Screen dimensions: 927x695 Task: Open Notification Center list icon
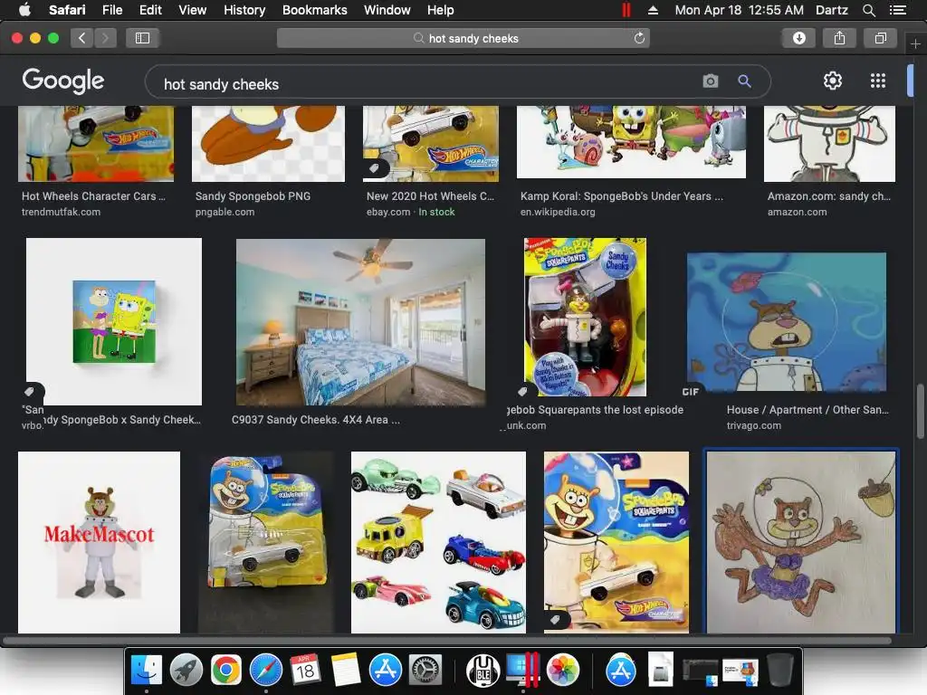pos(897,10)
